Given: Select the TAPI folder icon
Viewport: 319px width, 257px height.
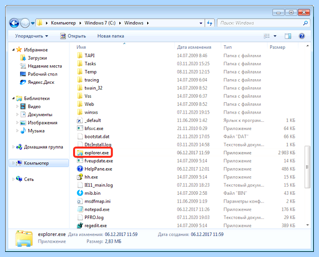Looking at the screenshot, I should 80,56.
